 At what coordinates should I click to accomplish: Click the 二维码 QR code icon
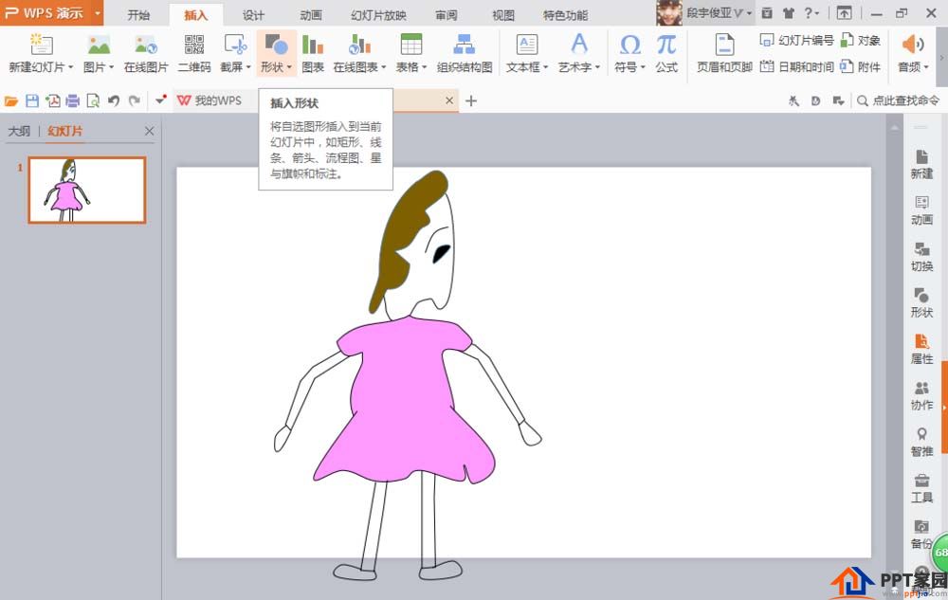tap(194, 53)
